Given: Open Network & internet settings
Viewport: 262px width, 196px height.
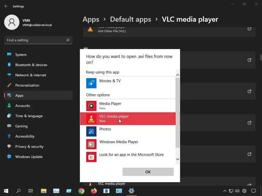Looking at the screenshot, I should (x=38, y=75).
